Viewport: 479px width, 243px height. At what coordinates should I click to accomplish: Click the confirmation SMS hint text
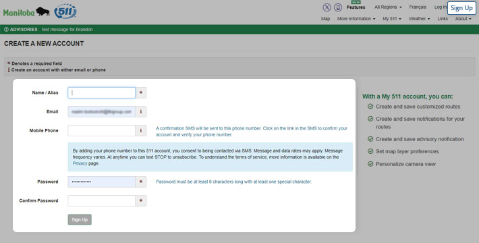click(252, 132)
